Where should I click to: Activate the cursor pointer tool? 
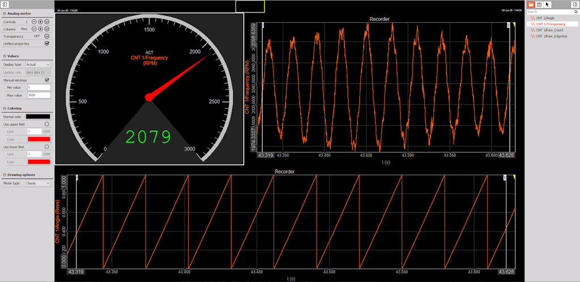(x=547, y=5)
